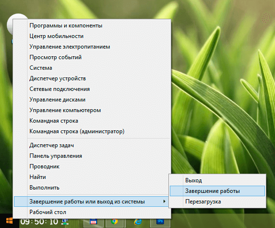Open Диспетчер задач
275x228 pixels.
pos(92,145)
